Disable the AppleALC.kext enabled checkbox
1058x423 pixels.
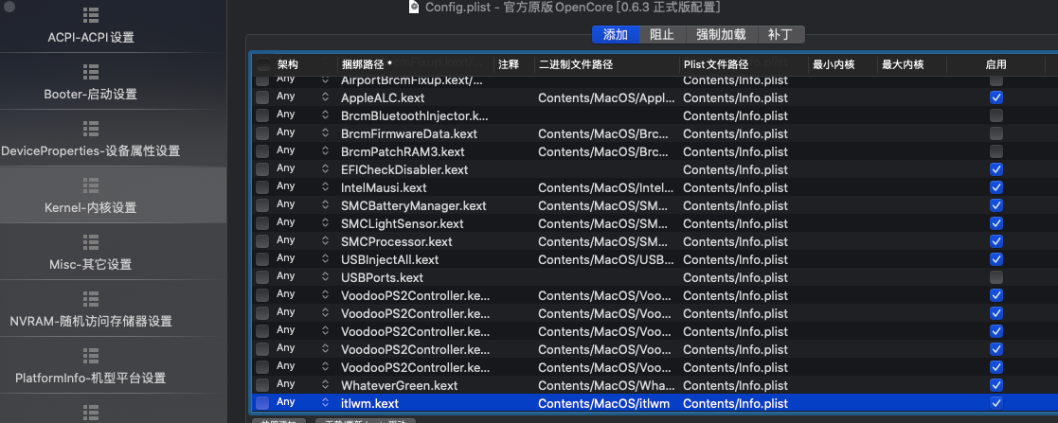pos(995,97)
